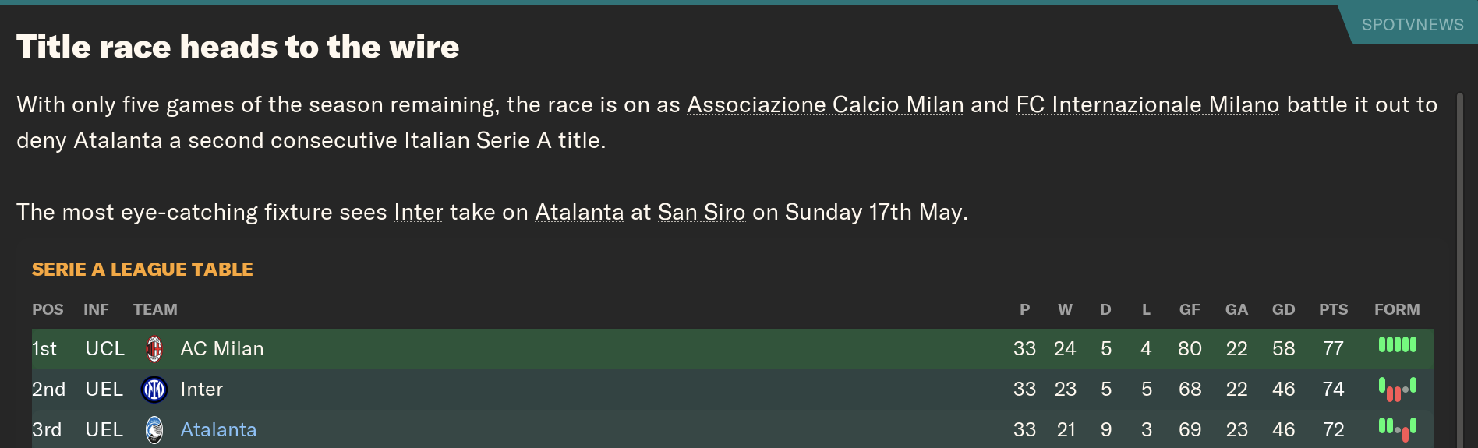Open the San Siro stadium link
1478x448 pixels.
[701, 212]
